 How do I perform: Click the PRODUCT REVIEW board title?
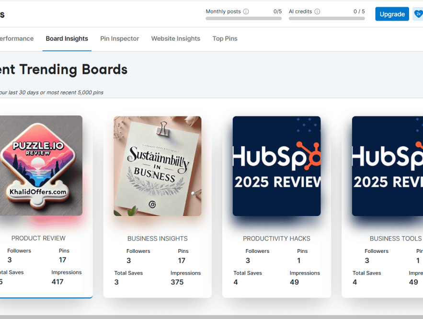tap(38, 238)
